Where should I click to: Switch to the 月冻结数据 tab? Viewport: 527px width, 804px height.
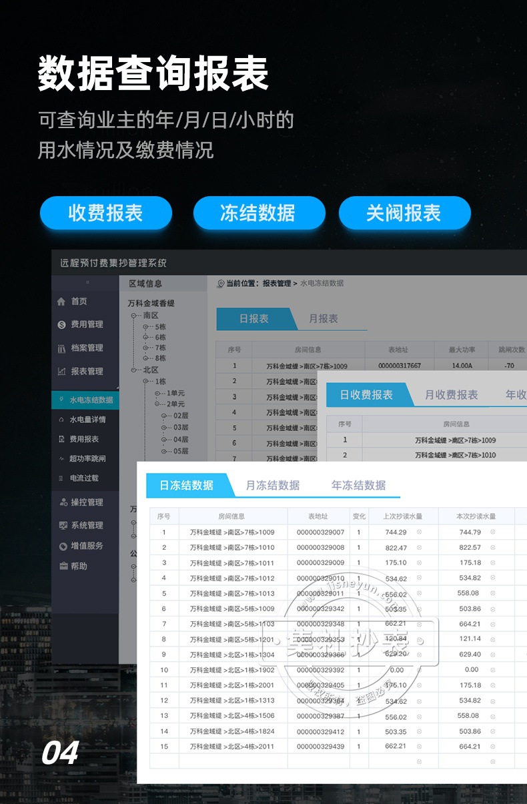[273, 485]
